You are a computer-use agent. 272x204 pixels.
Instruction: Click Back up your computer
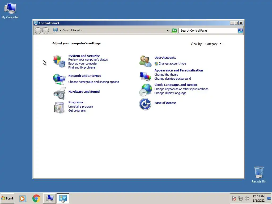83,63
